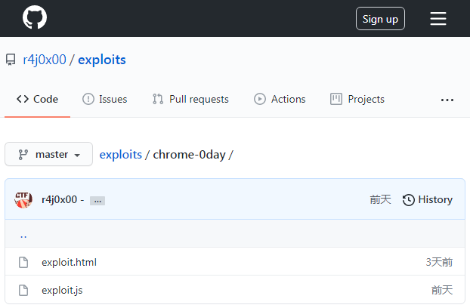This screenshot has height=308, width=470.
Task: Switch to the Projects tab
Action: [x=357, y=99]
